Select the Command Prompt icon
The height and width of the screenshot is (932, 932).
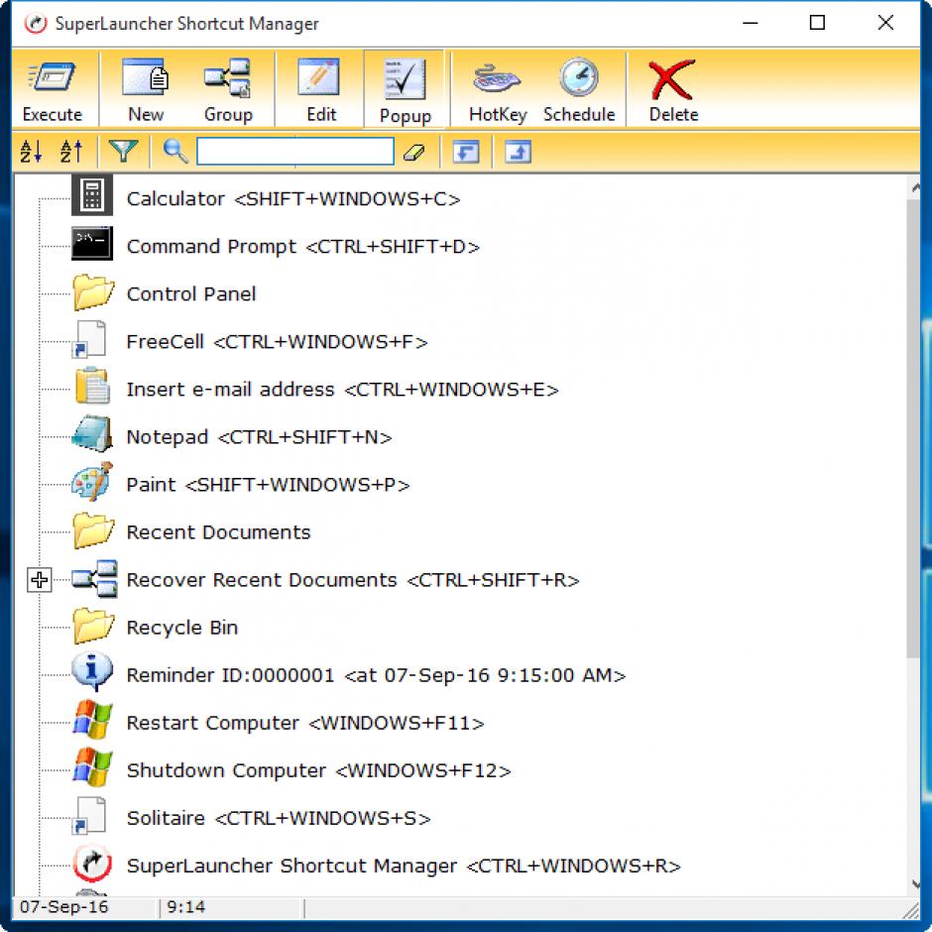point(92,243)
